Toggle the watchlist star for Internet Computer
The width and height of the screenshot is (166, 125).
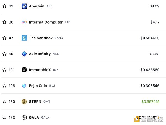(x=4, y=22)
